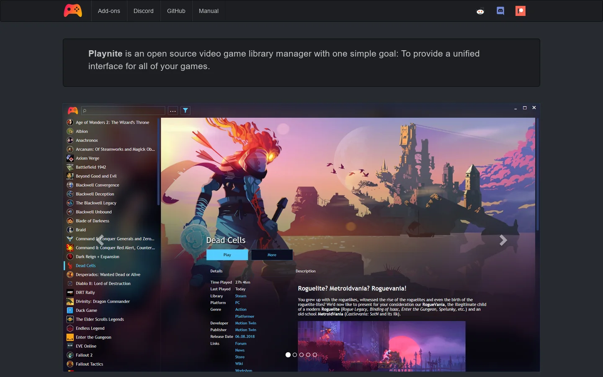
Task: Click the Battlefield 1942 game icon
Action: pyautogui.click(x=70, y=167)
